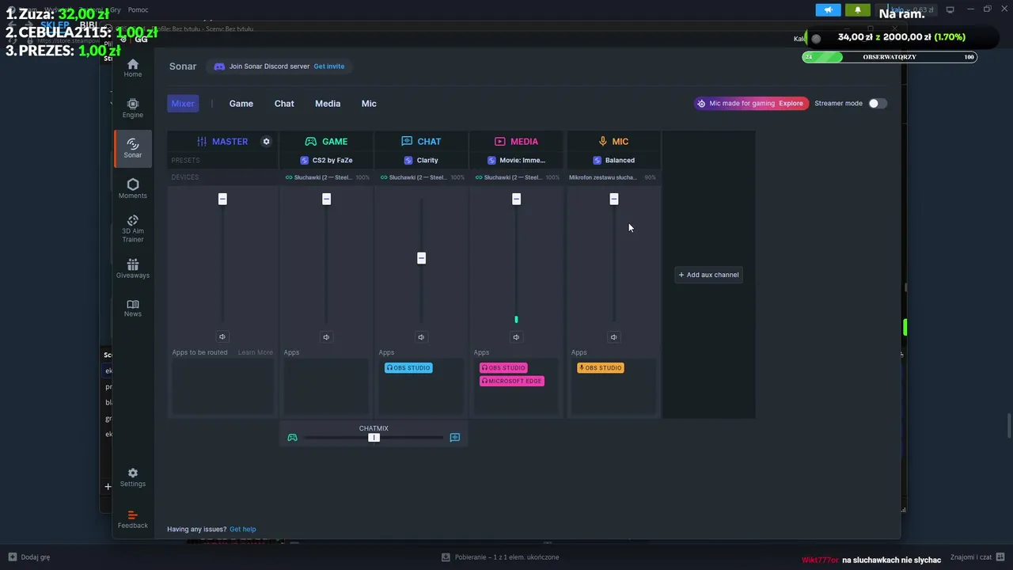This screenshot has width=1013, height=570.
Task: Open the Chat preset dropdown Clarity
Action: click(x=421, y=160)
